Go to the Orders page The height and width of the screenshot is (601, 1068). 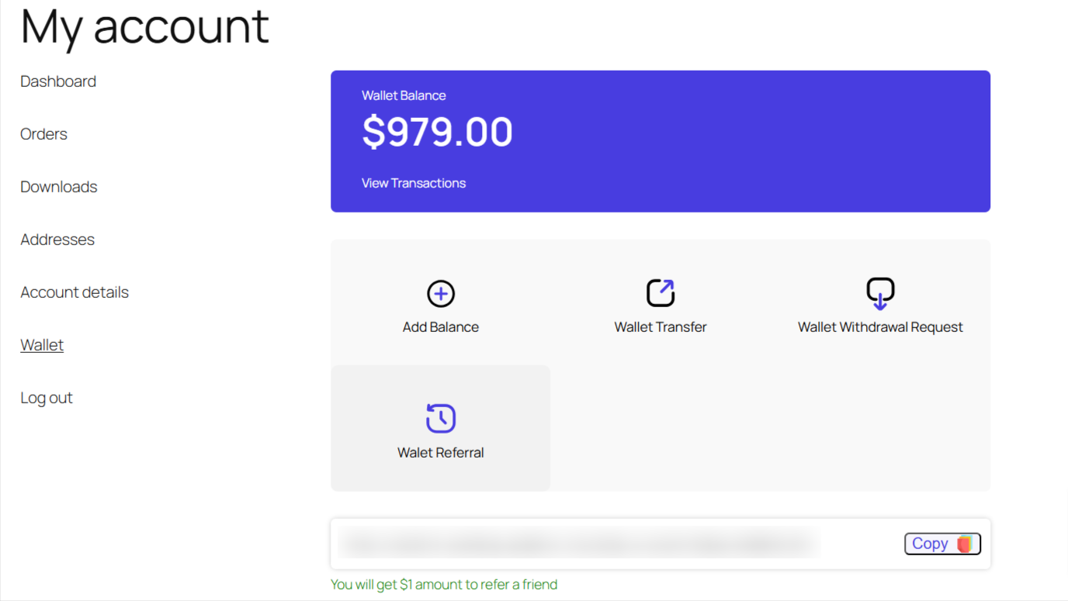(43, 134)
